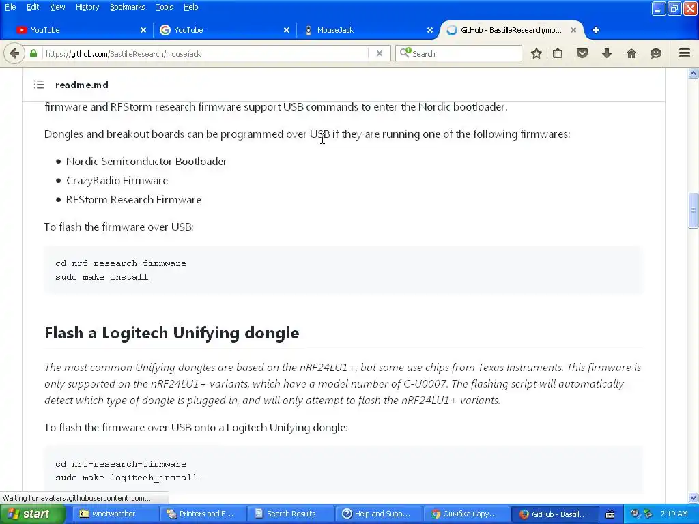Click the first system tray icon
699x524 pixels.
click(x=635, y=514)
